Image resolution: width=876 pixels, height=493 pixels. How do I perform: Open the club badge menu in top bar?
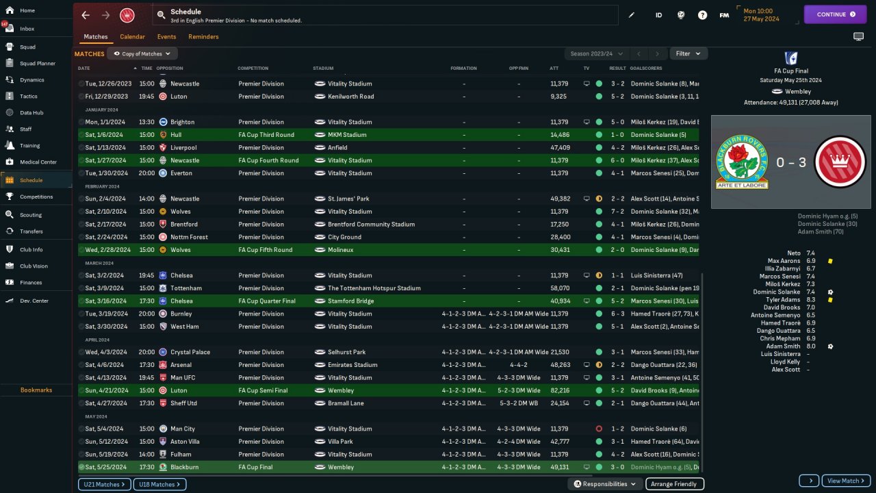127,15
